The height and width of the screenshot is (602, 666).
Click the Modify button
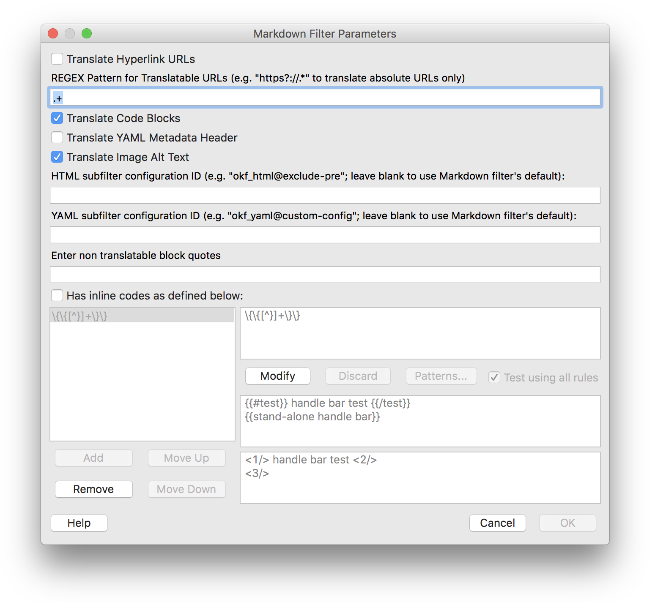(277, 376)
